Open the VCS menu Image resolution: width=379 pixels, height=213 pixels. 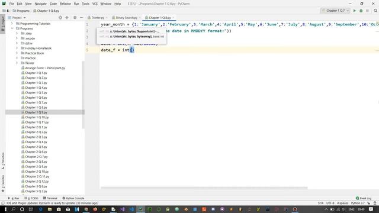[95, 4]
